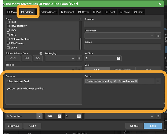Enable the MKV format checkbox

pyautogui.click(x=8, y=31)
